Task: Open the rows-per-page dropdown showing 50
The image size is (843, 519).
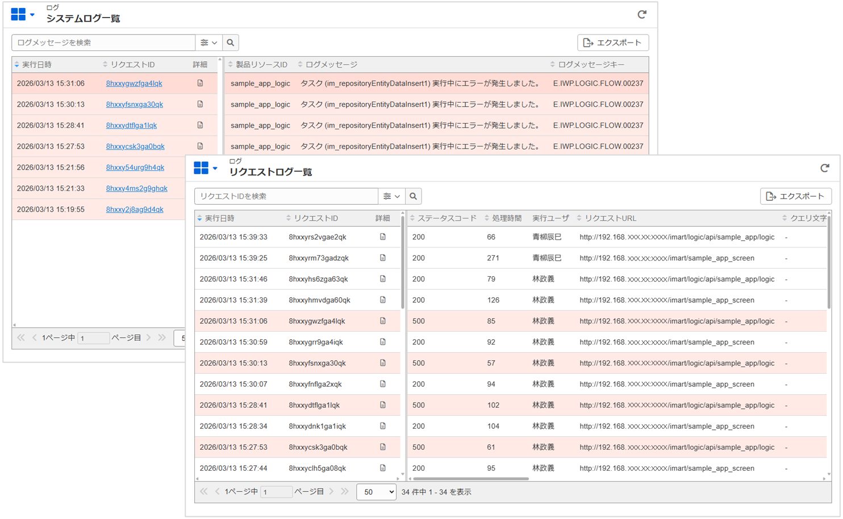Action: [376, 492]
